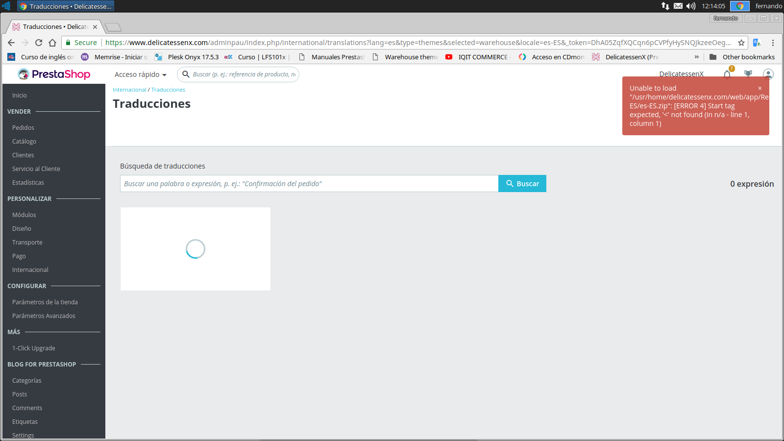
Task: Click the Internacional breadcrumb link
Action: pos(129,90)
